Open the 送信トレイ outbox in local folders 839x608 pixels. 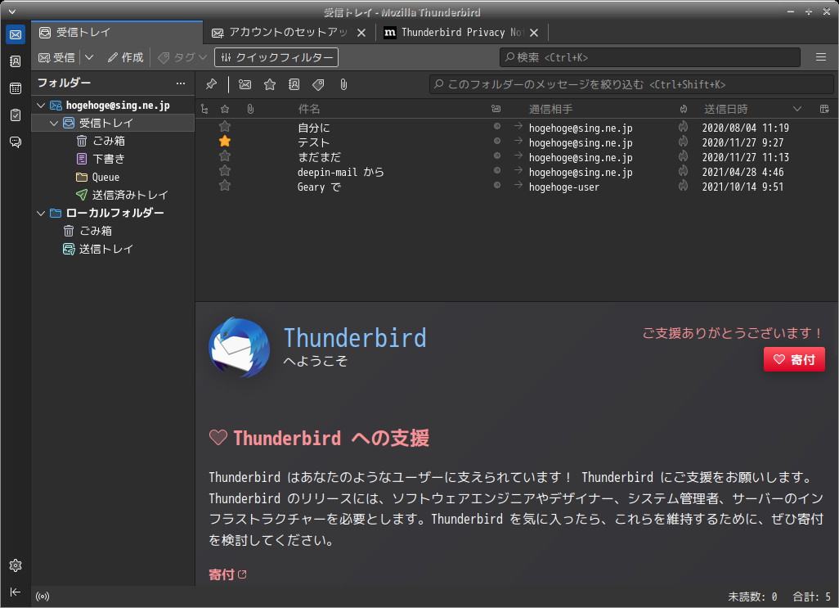click(x=98, y=249)
